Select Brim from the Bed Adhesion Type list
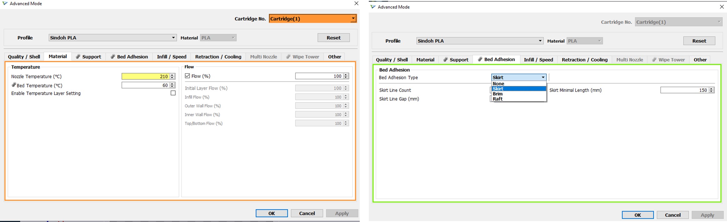 498,94
